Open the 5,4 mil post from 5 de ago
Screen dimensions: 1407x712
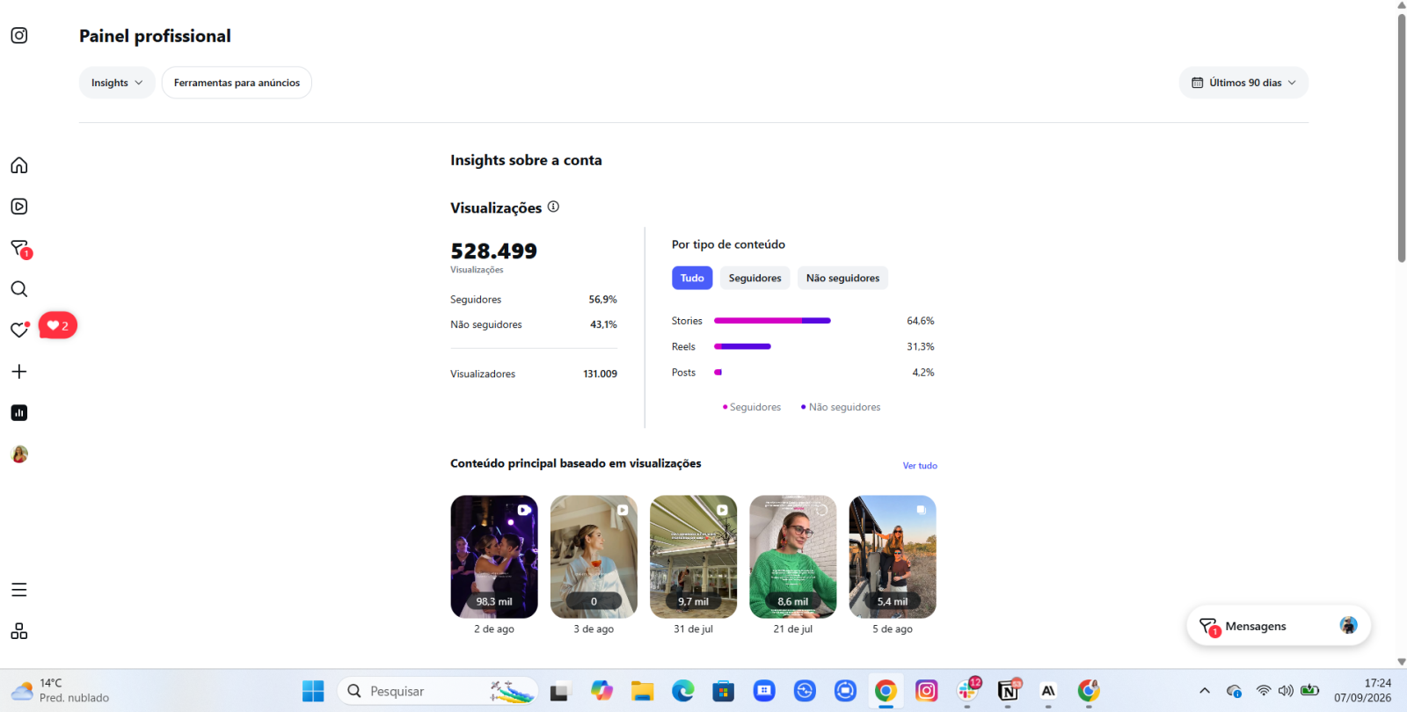click(x=893, y=556)
